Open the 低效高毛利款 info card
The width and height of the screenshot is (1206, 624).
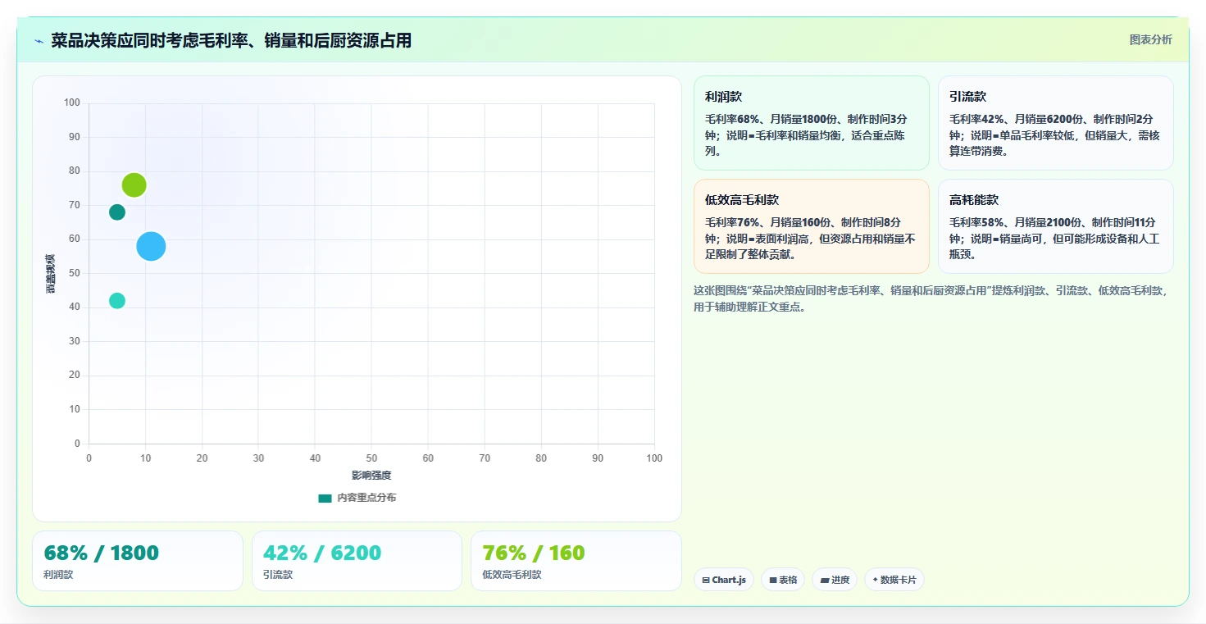pyautogui.click(x=811, y=226)
